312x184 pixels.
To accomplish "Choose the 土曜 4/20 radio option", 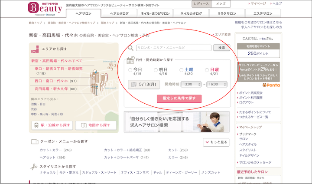I will [x=182, y=70].
